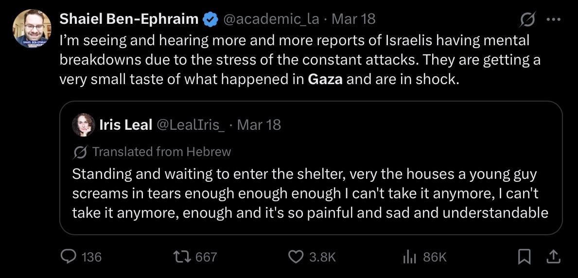The height and width of the screenshot is (278, 578).
Task: Like the post with the heart icon
Action: pyautogui.click(x=296, y=257)
